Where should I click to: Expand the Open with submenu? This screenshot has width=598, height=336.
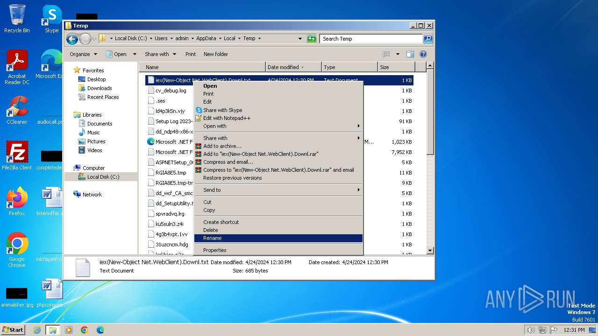point(278,126)
